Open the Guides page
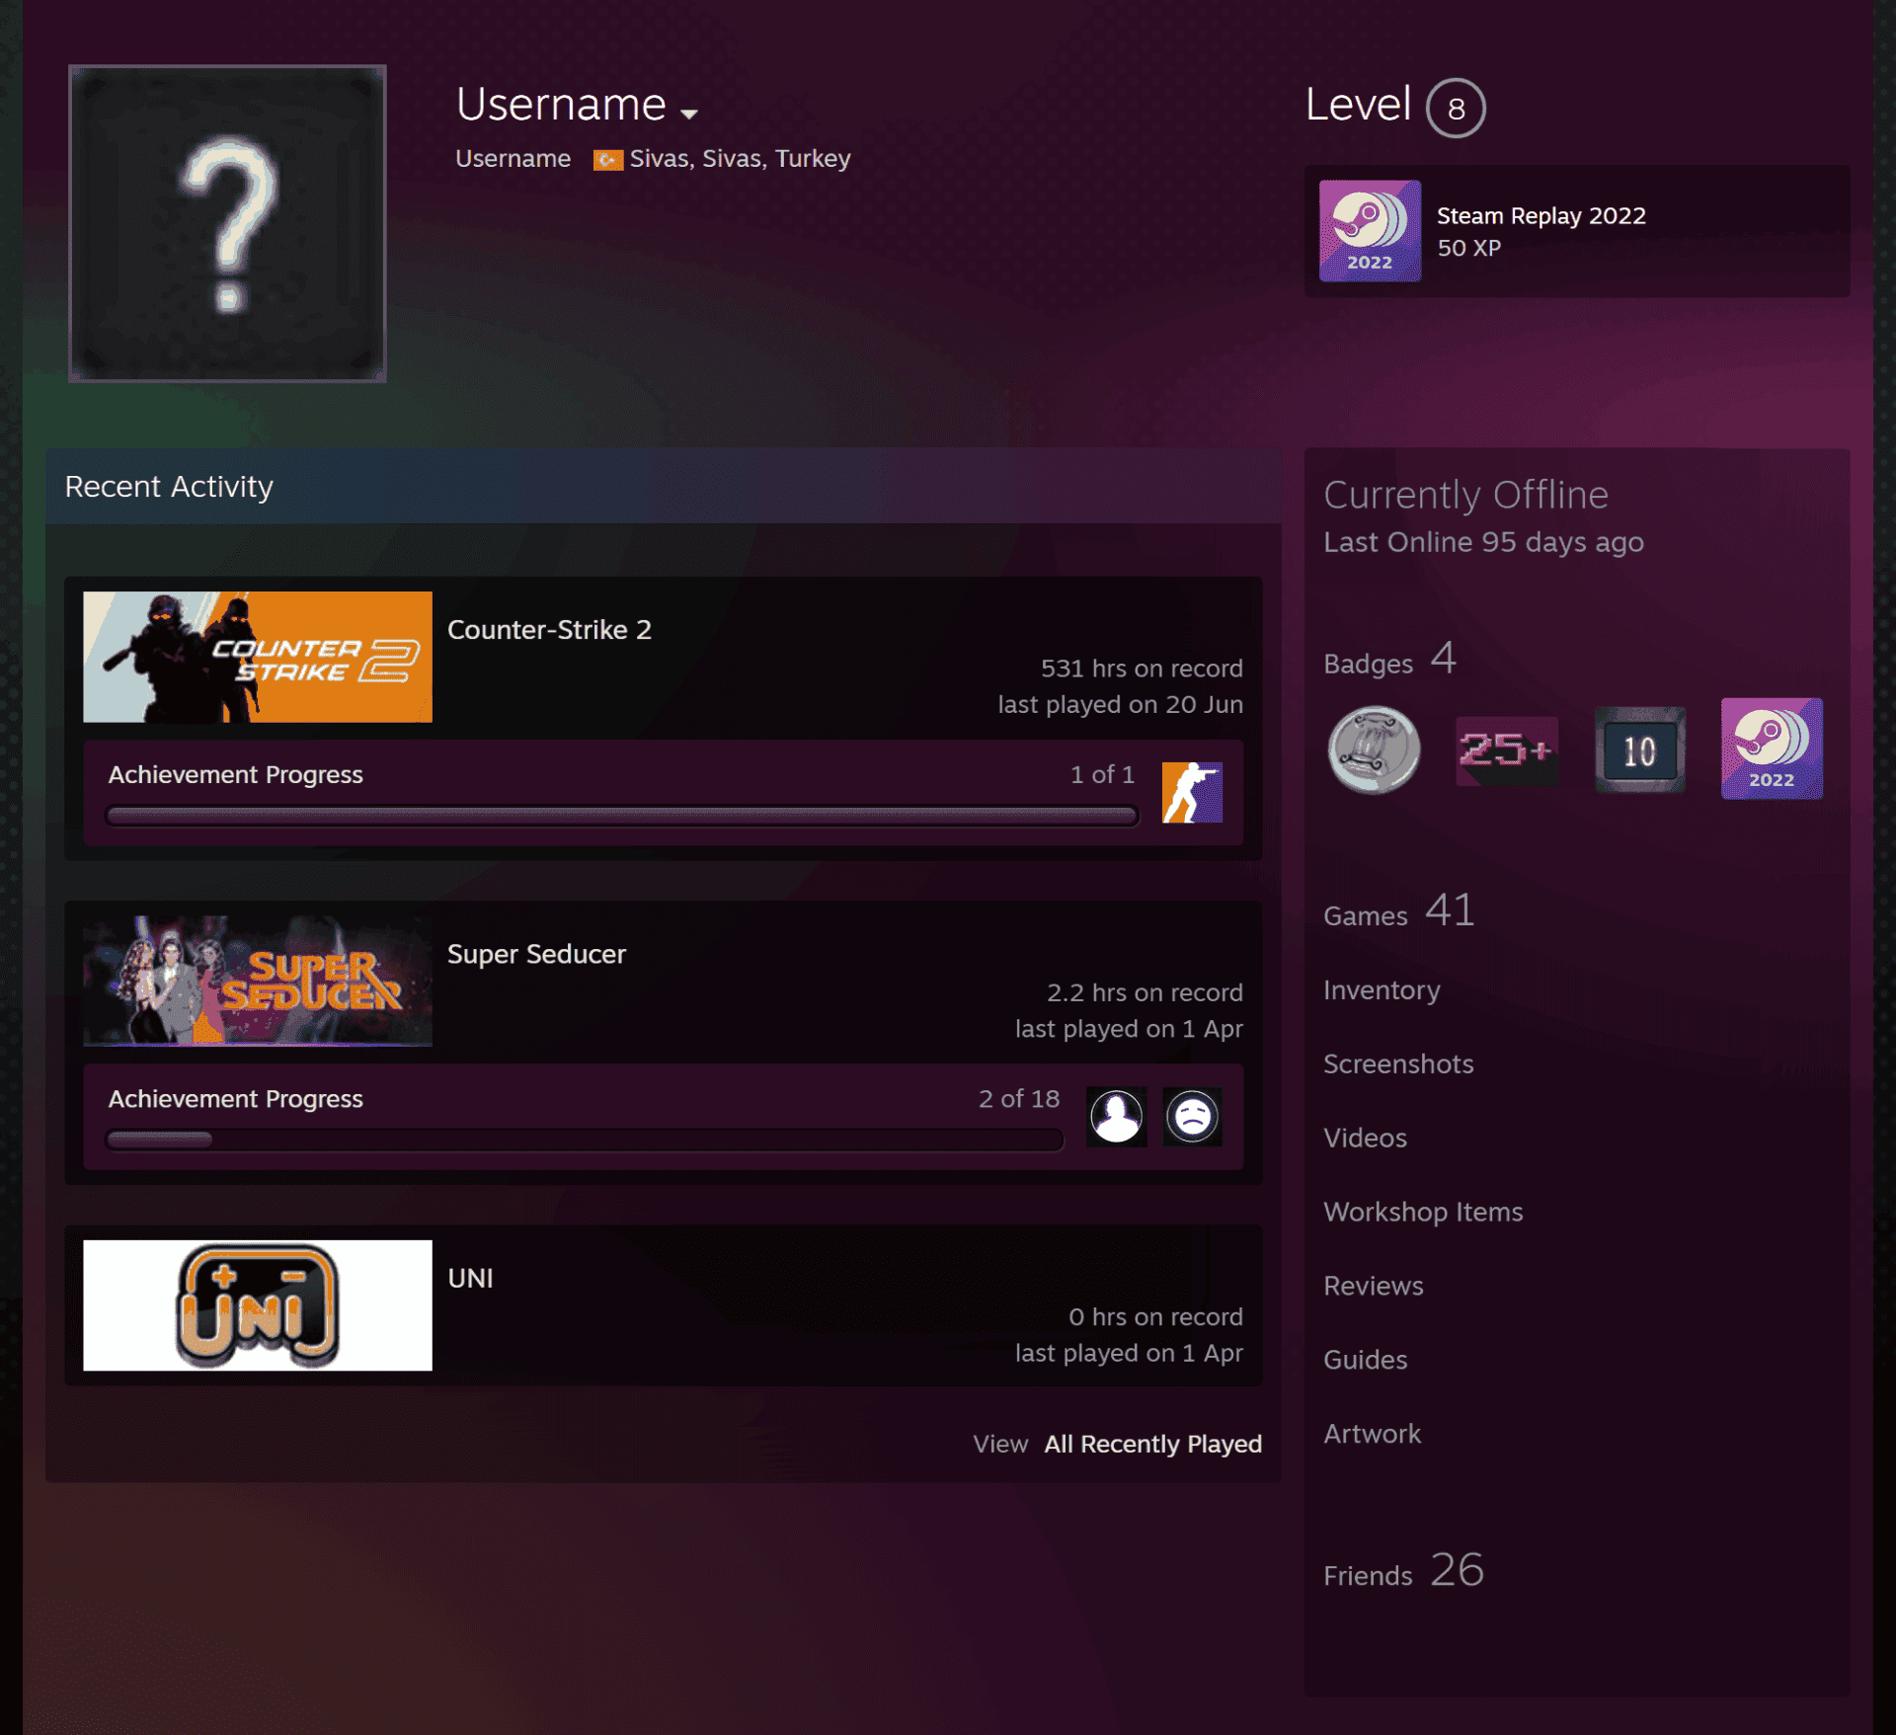Image resolution: width=1896 pixels, height=1735 pixels. click(1365, 1360)
